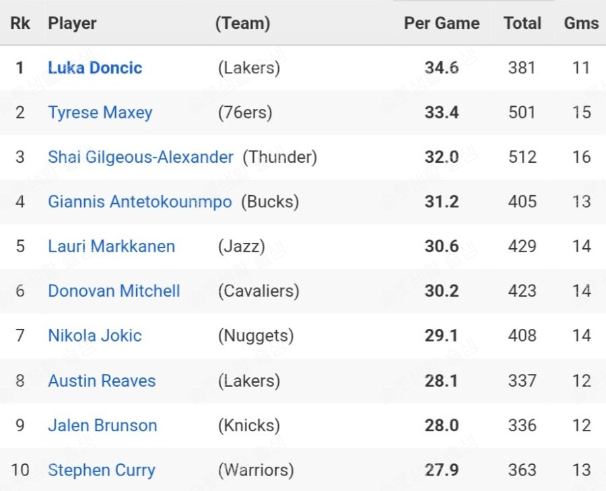Screen dimensions: 606x491
Task: Open Austin Reaves player link
Action: pyautogui.click(x=102, y=381)
